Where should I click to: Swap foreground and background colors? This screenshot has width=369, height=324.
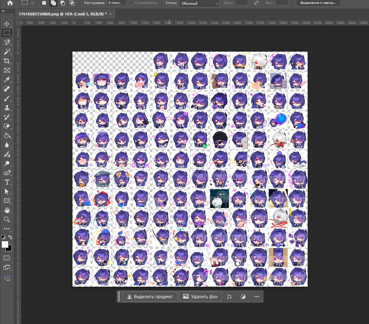(x=10, y=237)
